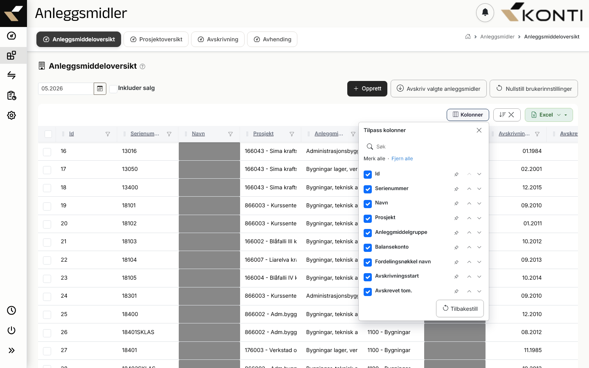
Task: Uncheck the Anleggmiddelgruppe column checkbox
Action: pos(368,233)
